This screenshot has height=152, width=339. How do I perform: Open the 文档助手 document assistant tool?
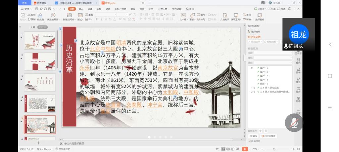[225, 15]
